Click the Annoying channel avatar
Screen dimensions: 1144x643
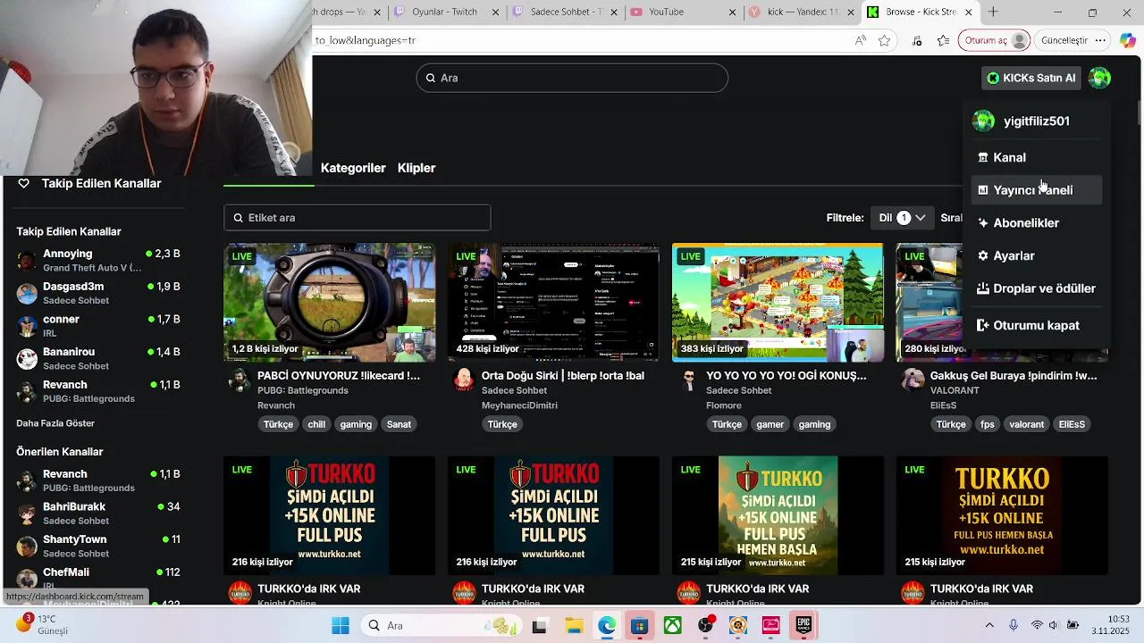tap(28, 260)
